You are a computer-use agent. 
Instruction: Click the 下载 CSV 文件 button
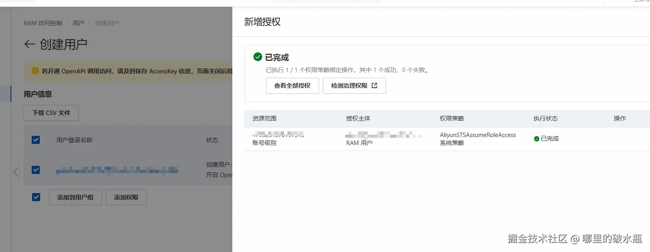click(51, 113)
